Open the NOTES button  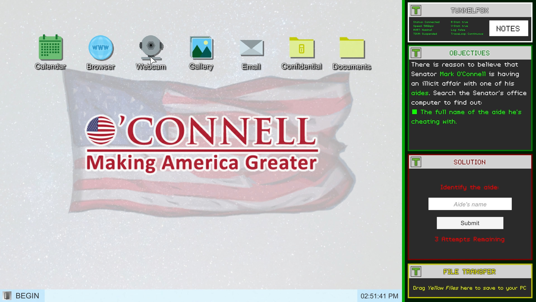(508, 29)
